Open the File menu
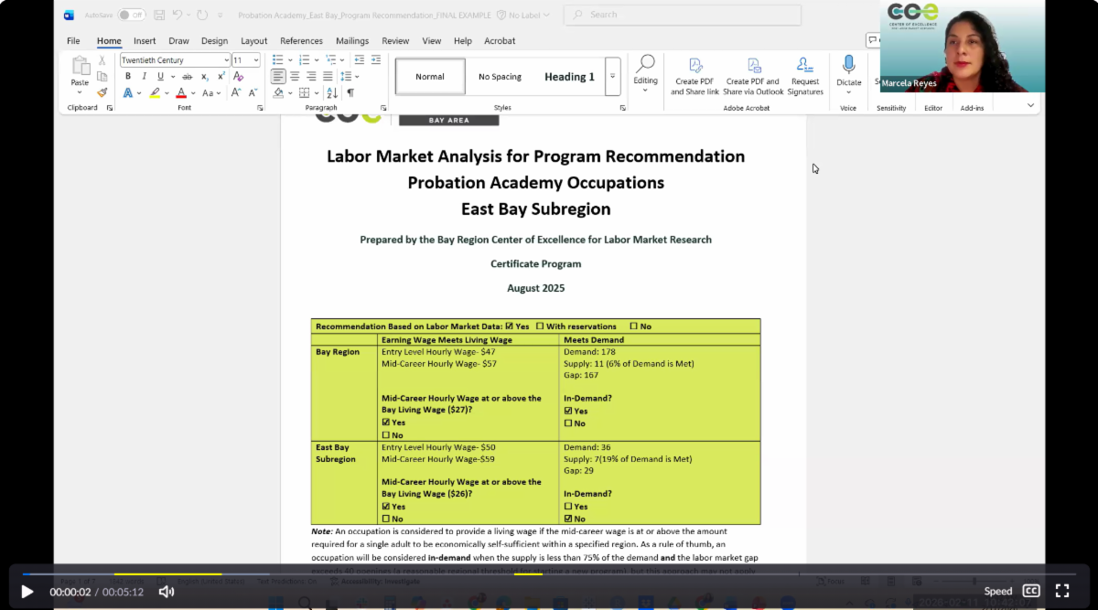 73,41
